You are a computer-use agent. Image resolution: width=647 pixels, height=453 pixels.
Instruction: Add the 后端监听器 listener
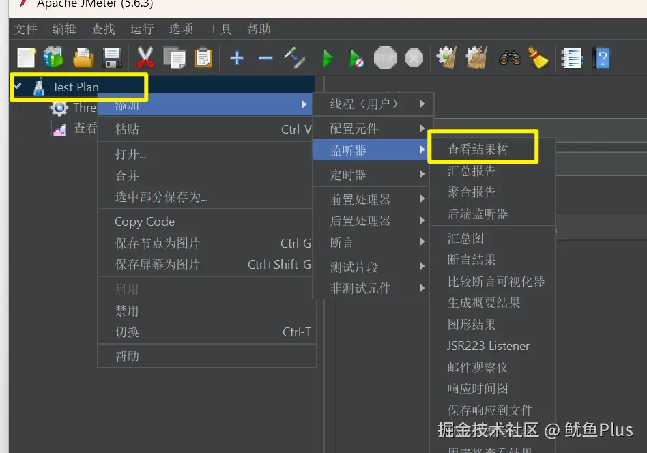coord(493,214)
